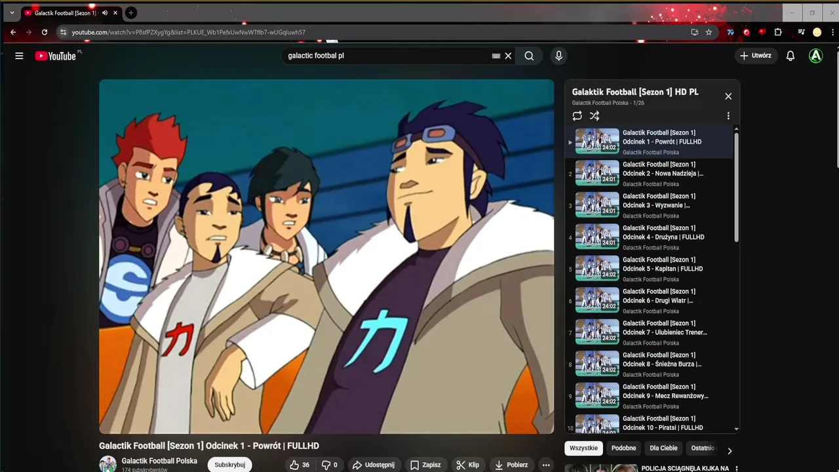The height and width of the screenshot is (472, 839).
Task: Mute the tab via speaker icon
Action: point(104,12)
